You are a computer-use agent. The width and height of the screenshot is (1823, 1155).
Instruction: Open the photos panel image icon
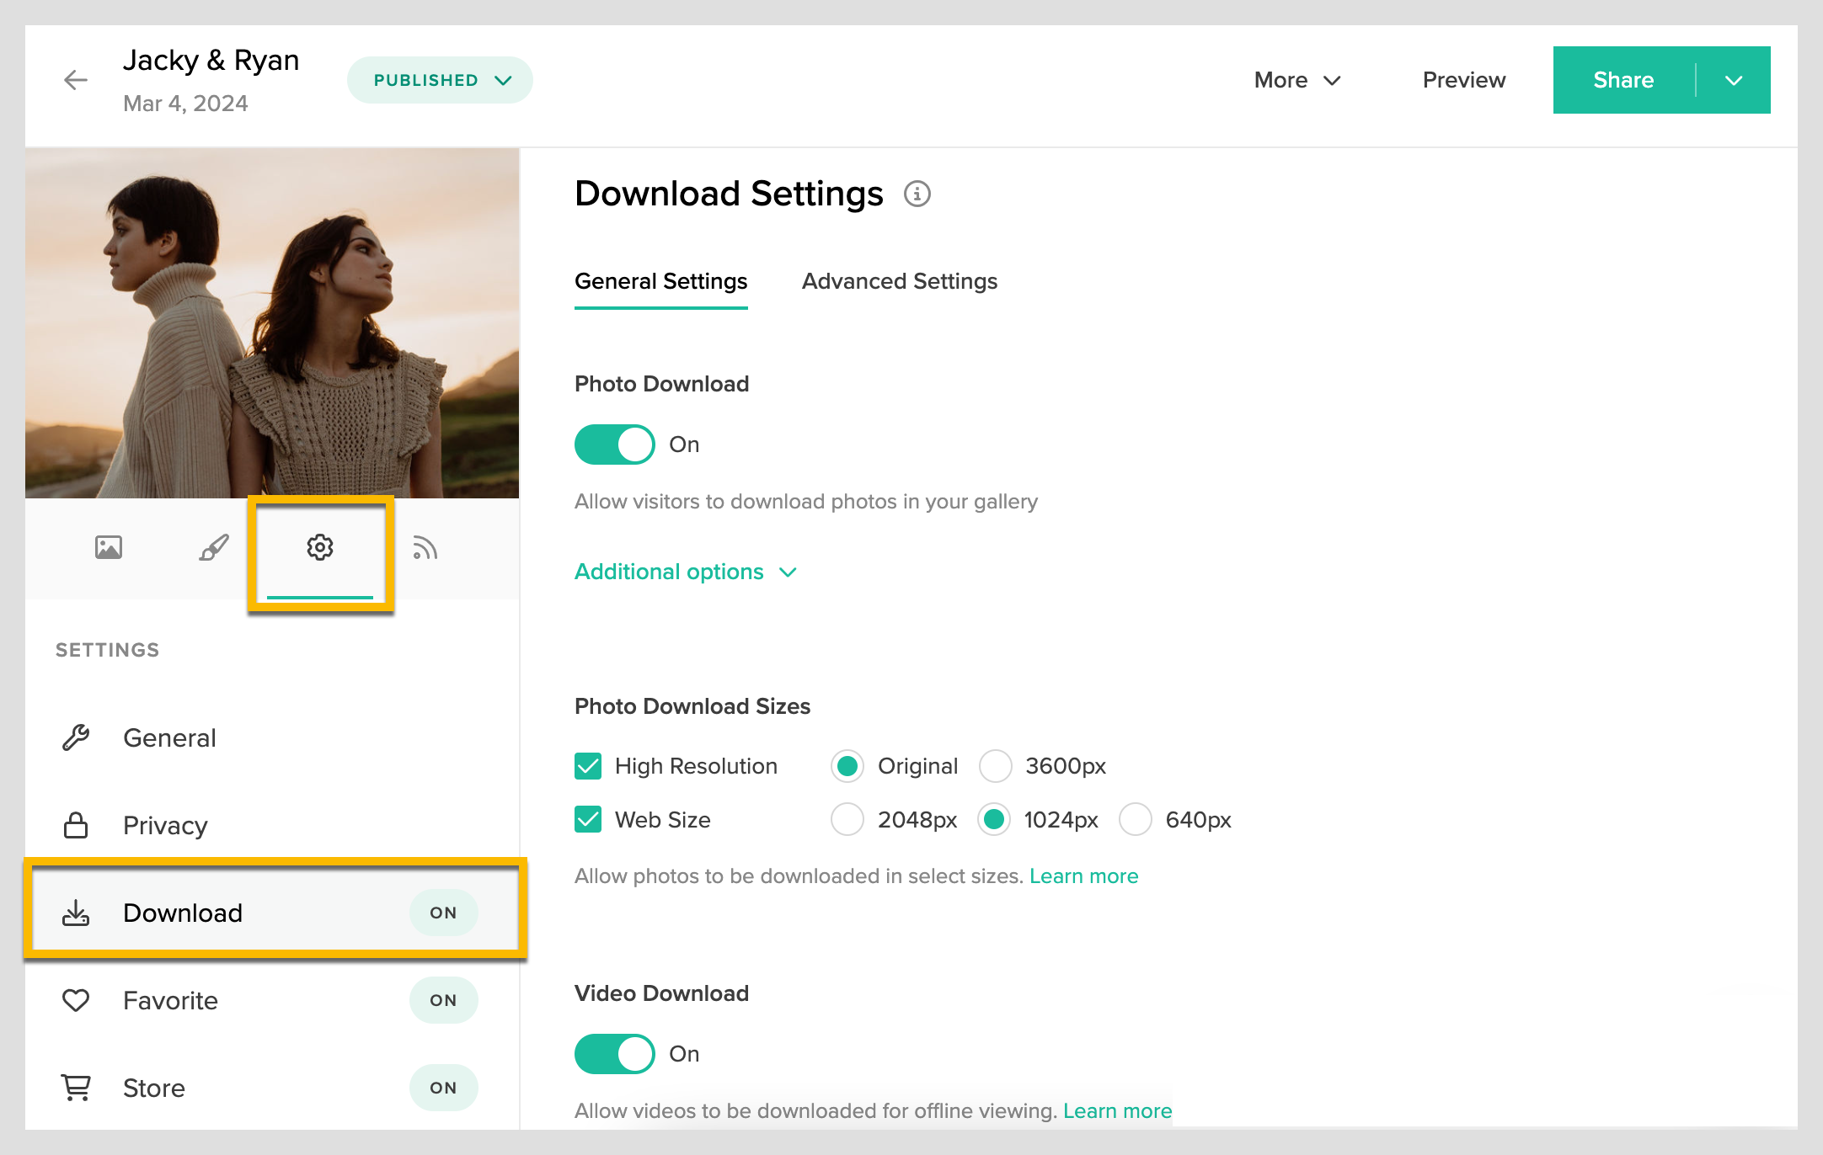tap(109, 548)
